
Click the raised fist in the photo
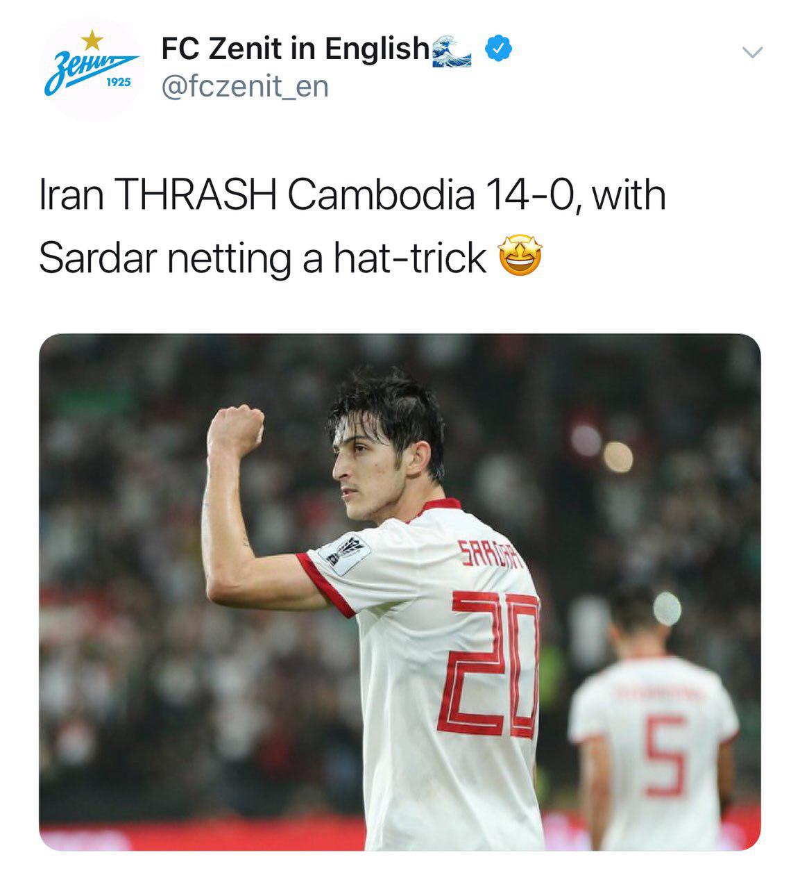click(235, 429)
